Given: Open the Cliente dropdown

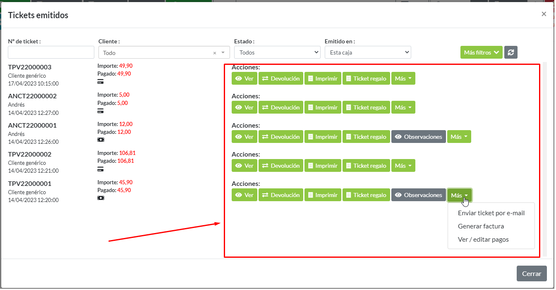Looking at the screenshot, I should (x=161, y=52).
